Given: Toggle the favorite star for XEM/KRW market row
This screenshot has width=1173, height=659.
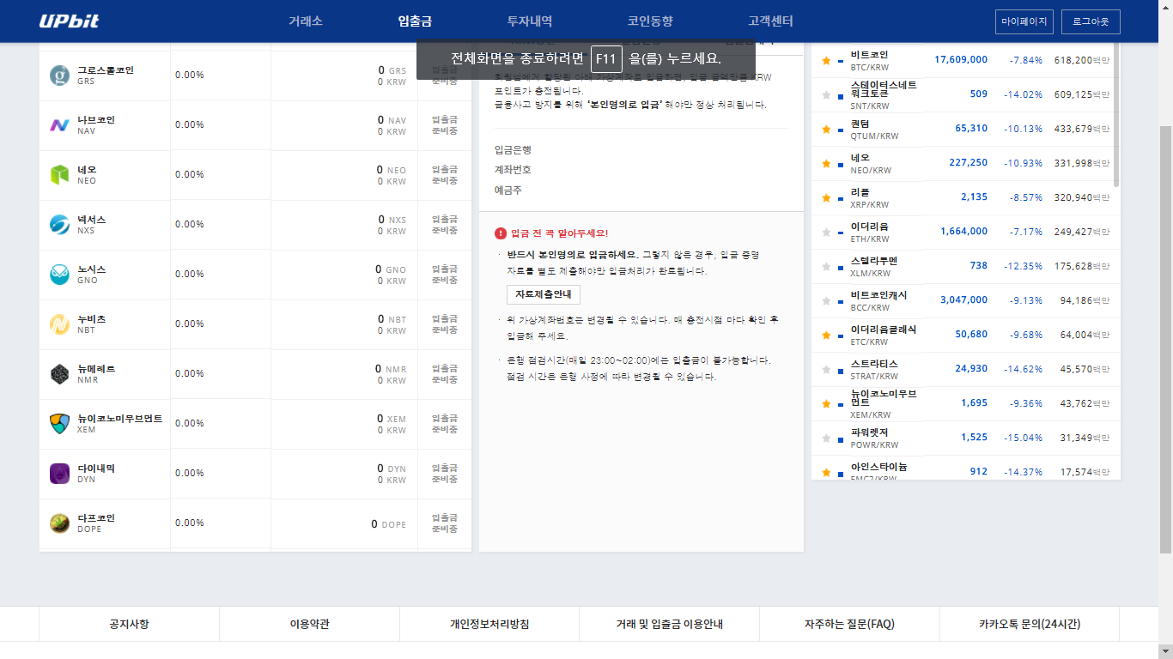Looking at the screenshot, I should click(826, 404).
